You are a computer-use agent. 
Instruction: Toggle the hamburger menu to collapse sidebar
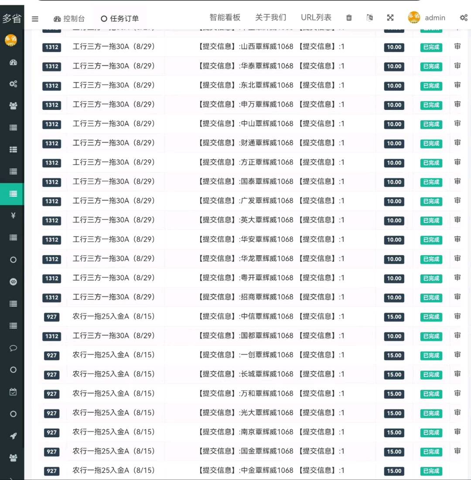coord(35,19)
